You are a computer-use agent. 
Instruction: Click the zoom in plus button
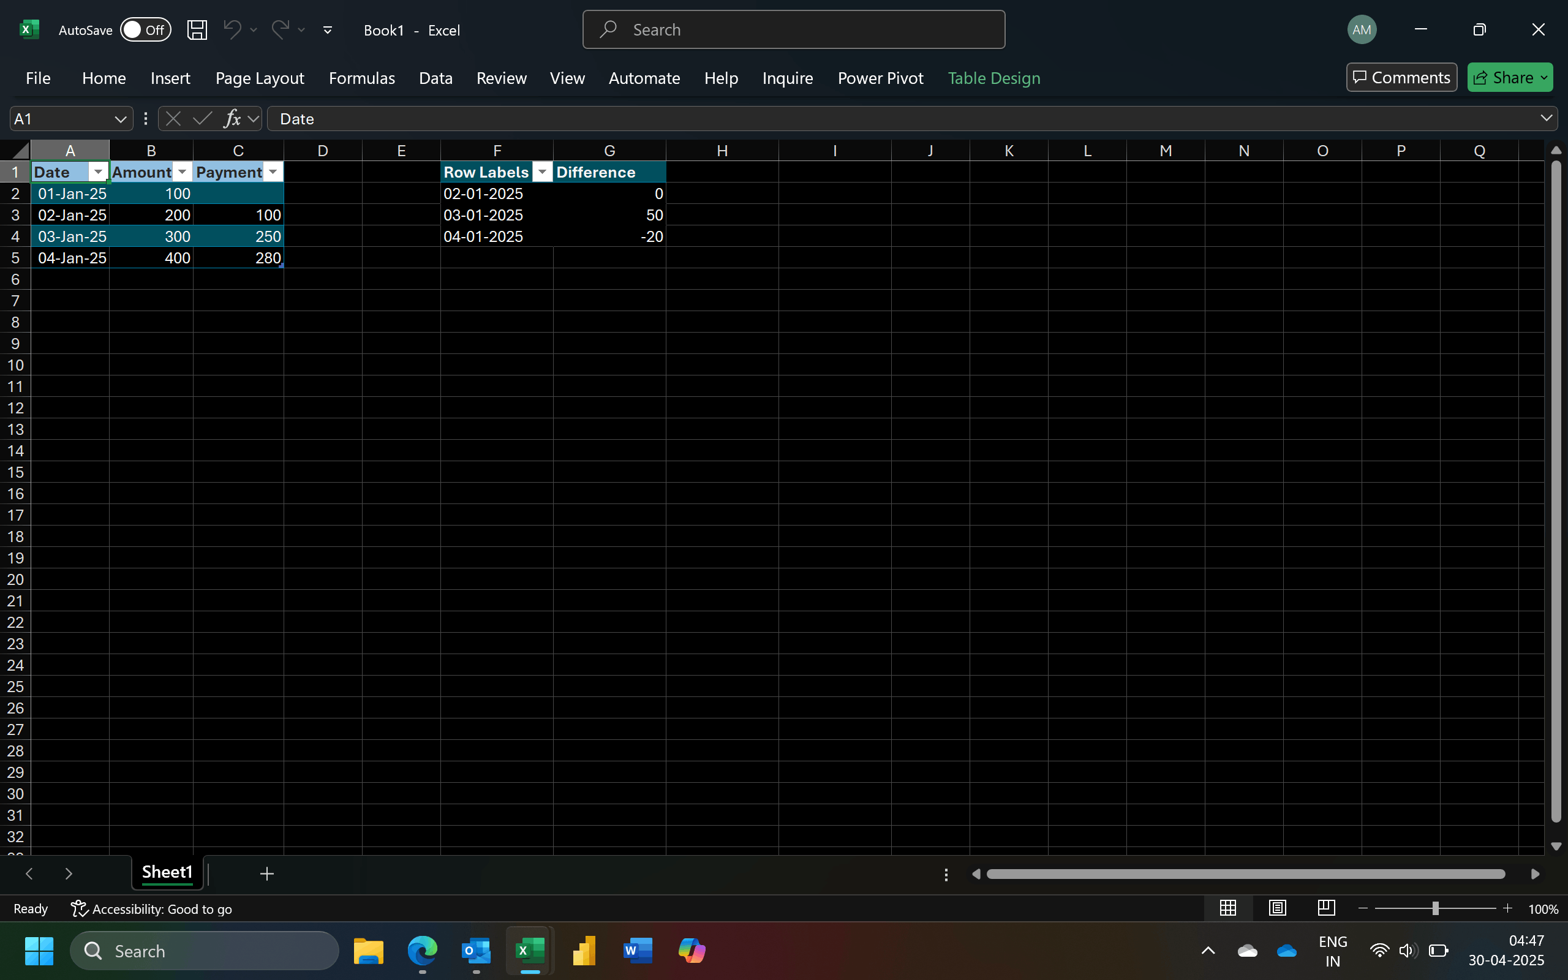point(1508,909)
